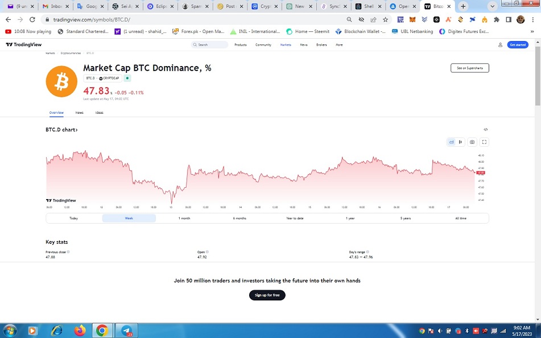Click the orange Bitcoin logo
This screenshot has height=338, width=541.
click(x=61, y=81)
